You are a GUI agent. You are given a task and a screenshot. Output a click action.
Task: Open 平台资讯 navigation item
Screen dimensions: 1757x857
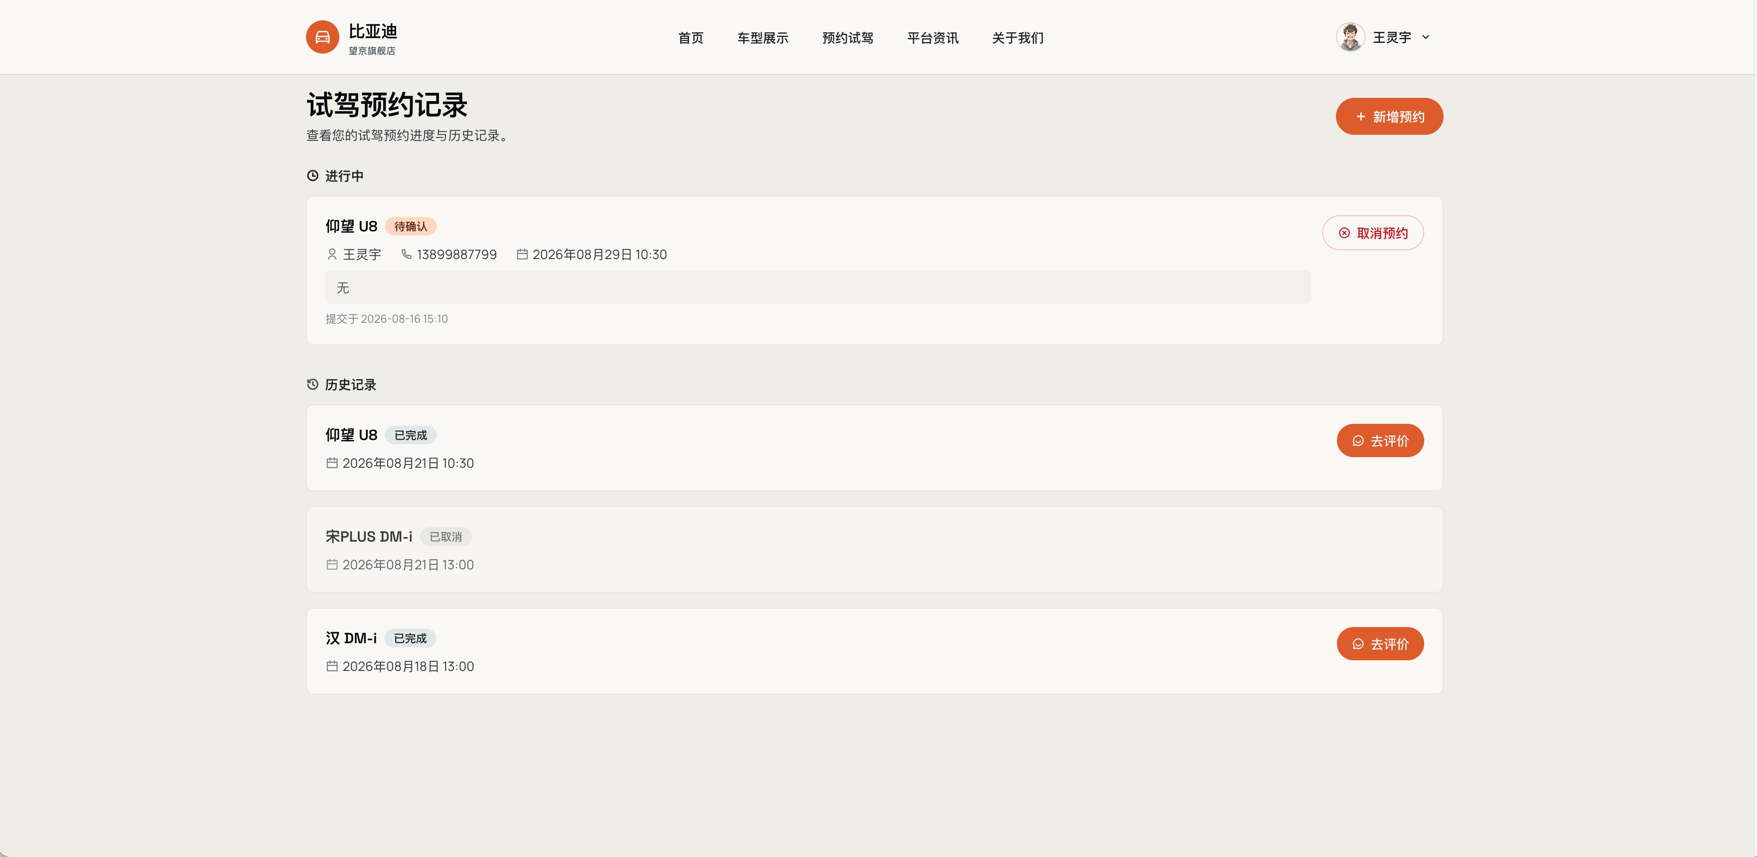pyautogui.click(x=933, y=37)
